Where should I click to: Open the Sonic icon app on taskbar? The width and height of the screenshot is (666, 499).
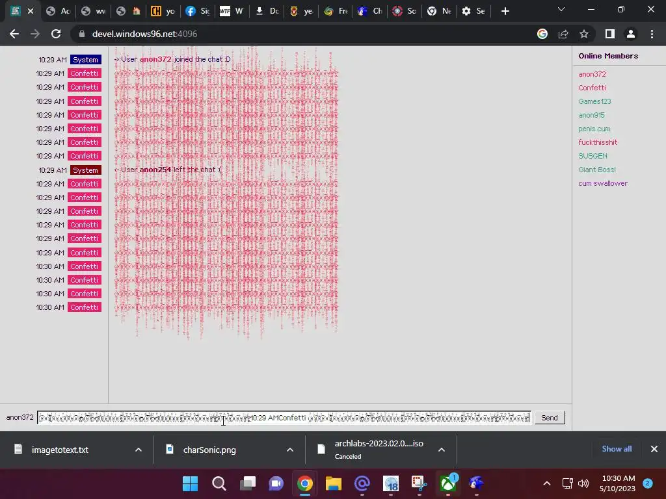477,483
